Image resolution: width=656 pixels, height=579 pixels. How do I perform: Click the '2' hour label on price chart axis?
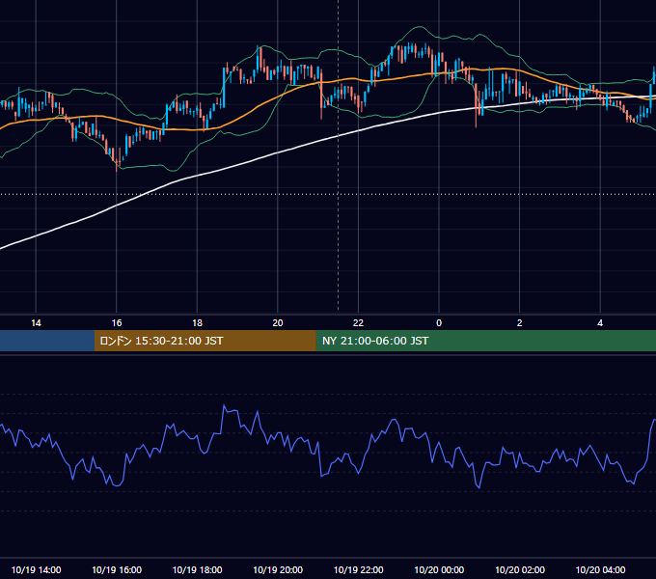coord(520,323)
